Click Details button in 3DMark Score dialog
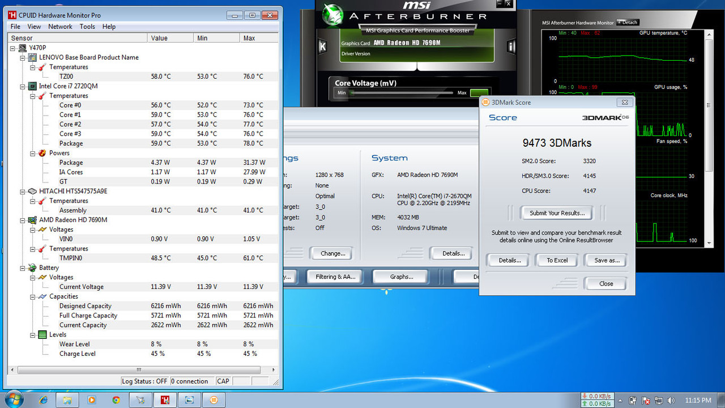Screen dimensions: 725x408 tap(507, 260)
